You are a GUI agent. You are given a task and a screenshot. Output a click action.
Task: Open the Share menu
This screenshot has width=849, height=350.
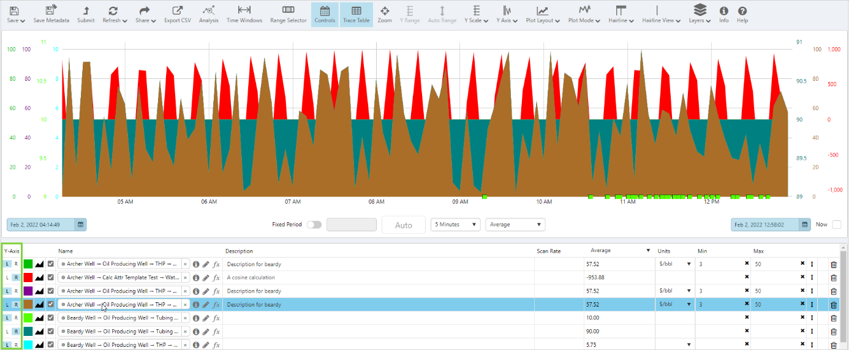[x=145, y=14]
